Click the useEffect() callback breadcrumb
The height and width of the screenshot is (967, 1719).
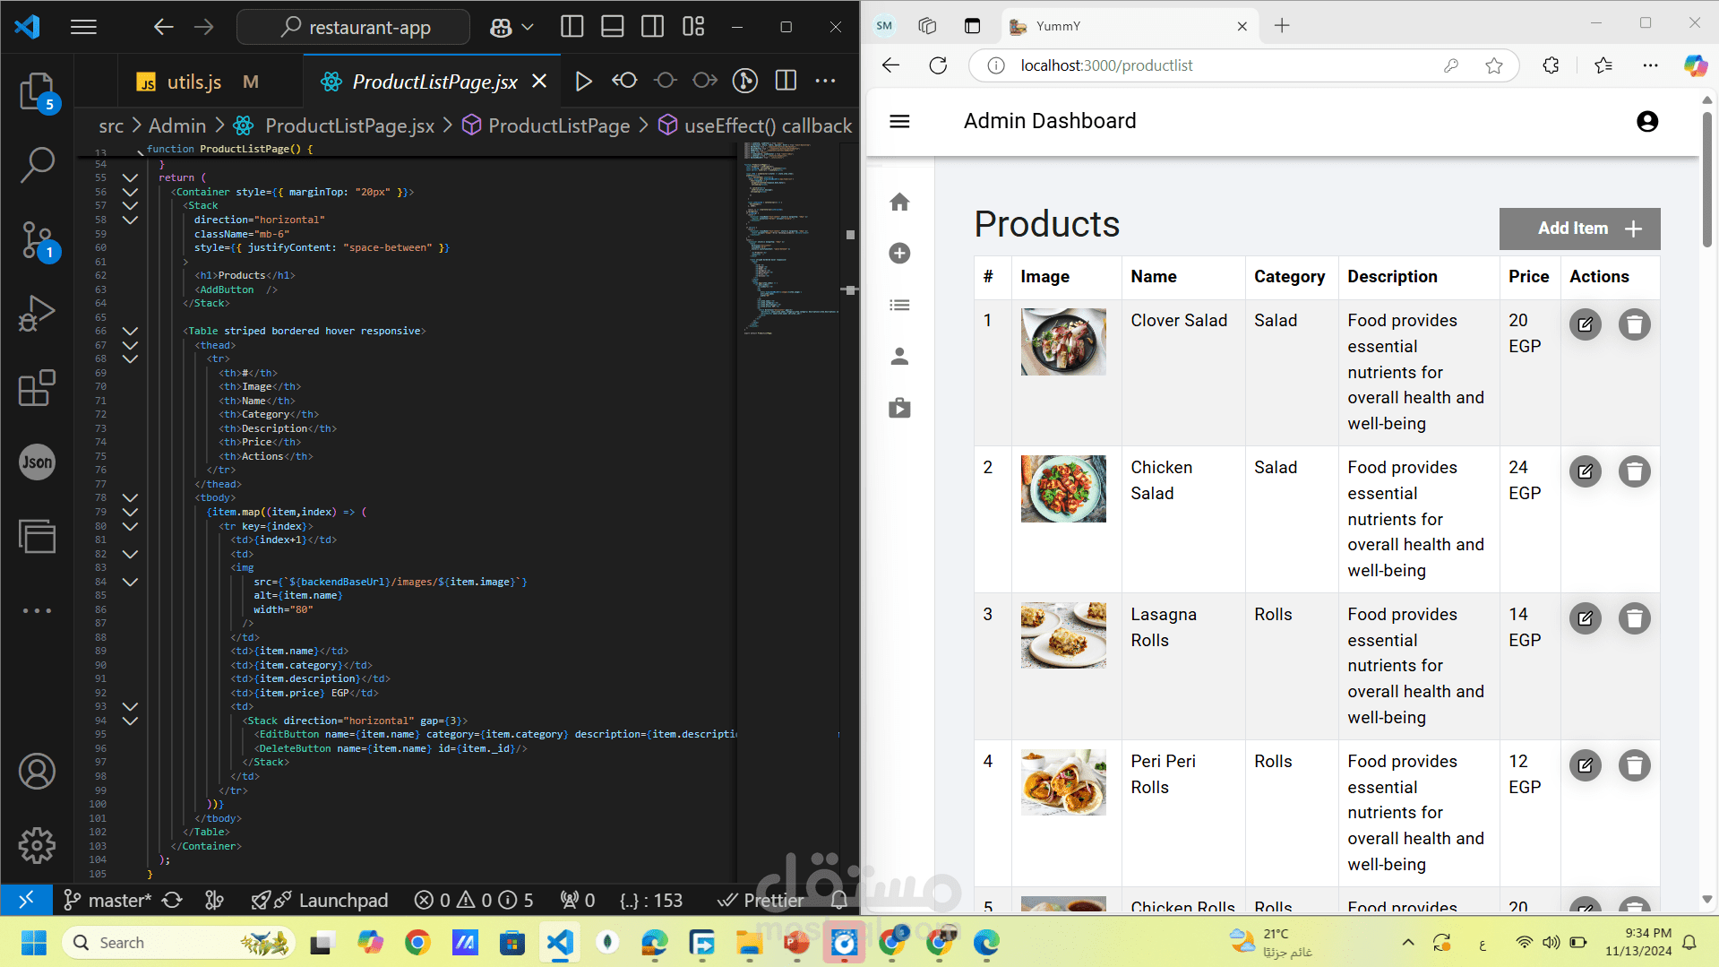[x=768, y=126]
